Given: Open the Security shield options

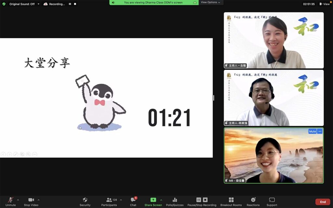Looking at the screenshot, I should (85, 201).
